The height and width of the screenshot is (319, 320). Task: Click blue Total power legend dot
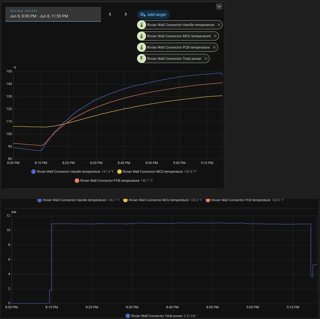128,316
